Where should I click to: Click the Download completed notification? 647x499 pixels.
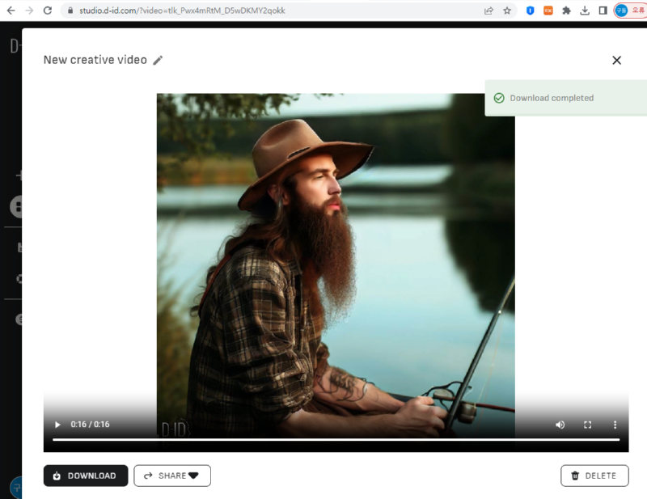click(565, 98)
